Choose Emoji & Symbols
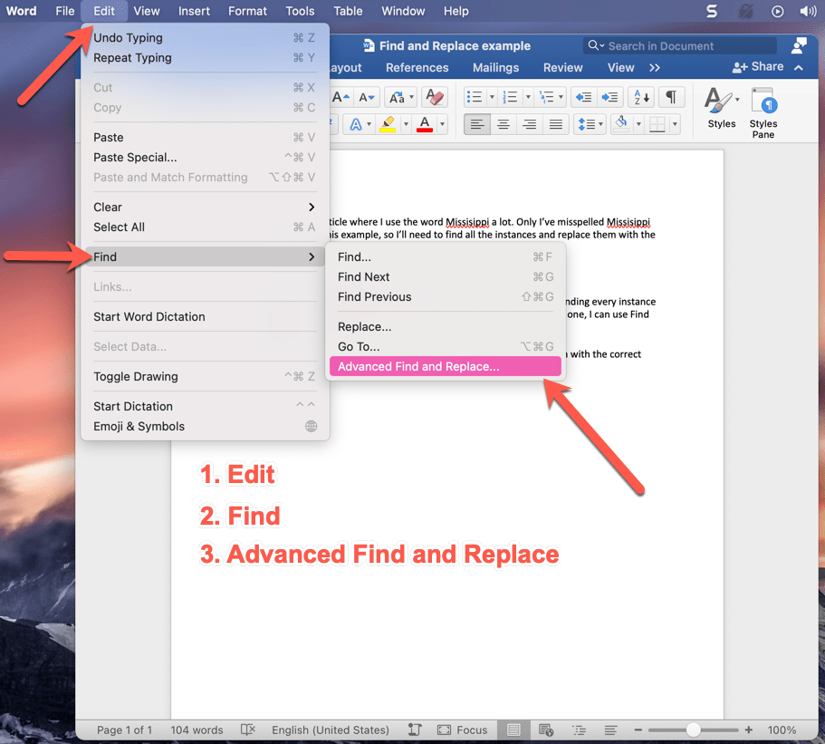825x744 pixels. 204,426
